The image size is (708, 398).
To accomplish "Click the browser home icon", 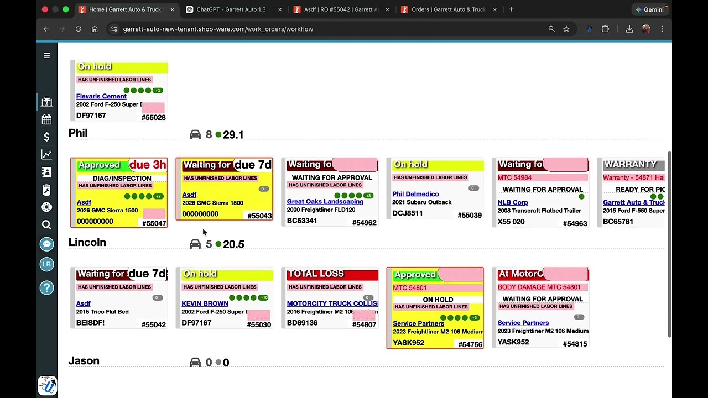I will point(95,29).
